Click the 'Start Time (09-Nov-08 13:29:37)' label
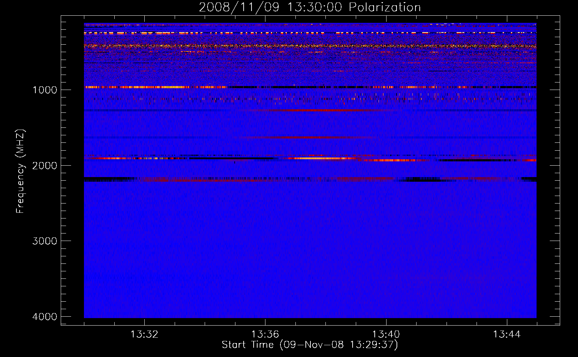The height and width of the screenshot is (357, 578). click(x=310, y=345)
